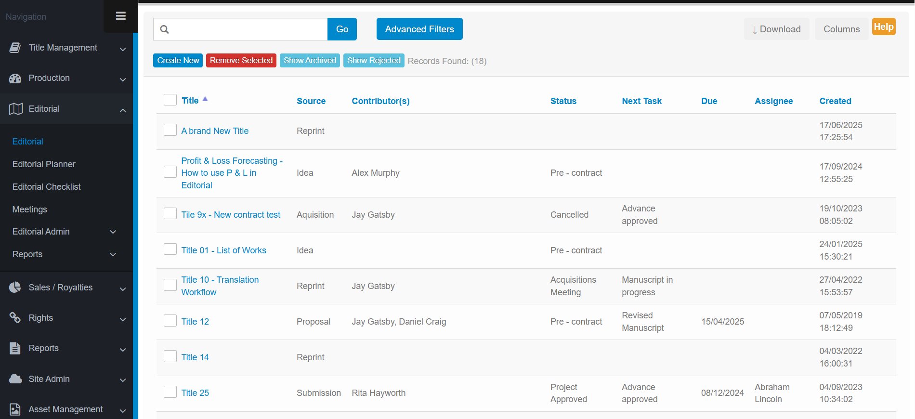Click the hamburger menu icon

121,16
